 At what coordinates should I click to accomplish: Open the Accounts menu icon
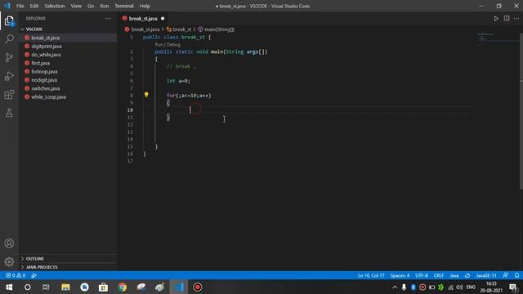click(9, 243)
